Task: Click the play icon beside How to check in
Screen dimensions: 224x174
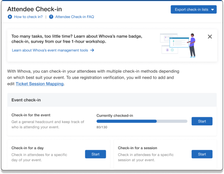Action: (10, 17)
